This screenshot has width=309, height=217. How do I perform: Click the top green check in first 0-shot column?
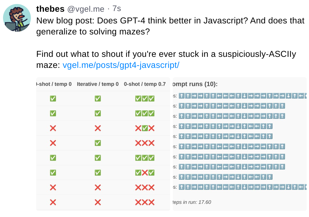point(53,99)
